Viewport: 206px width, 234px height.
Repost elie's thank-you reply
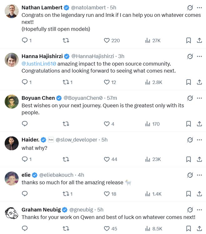66,194
